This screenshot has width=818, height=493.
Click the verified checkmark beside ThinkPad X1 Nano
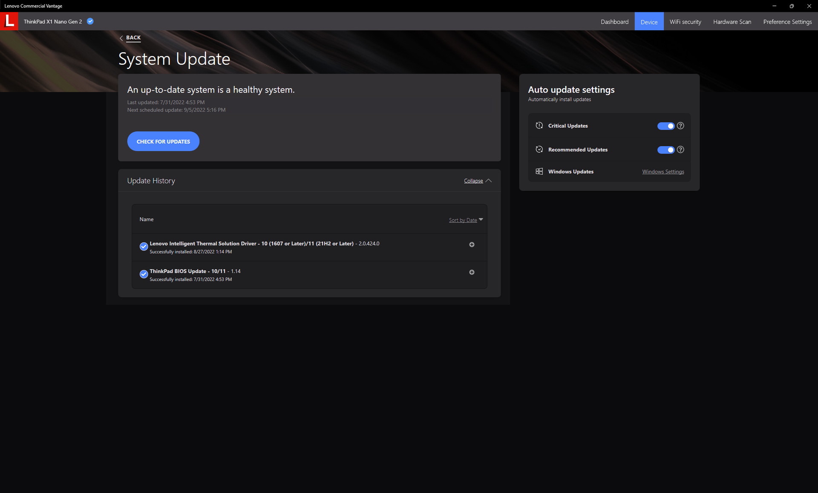pos(90,21)
